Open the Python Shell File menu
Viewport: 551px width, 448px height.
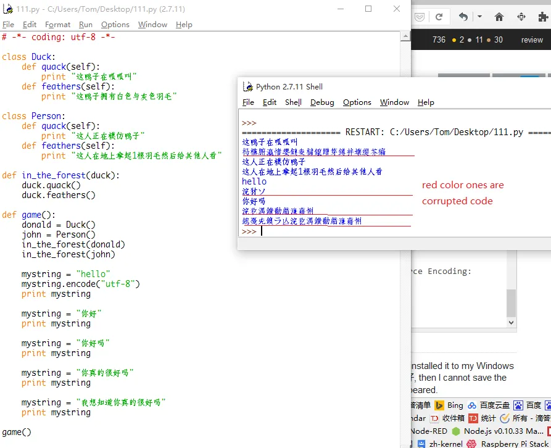coord(248,102)
